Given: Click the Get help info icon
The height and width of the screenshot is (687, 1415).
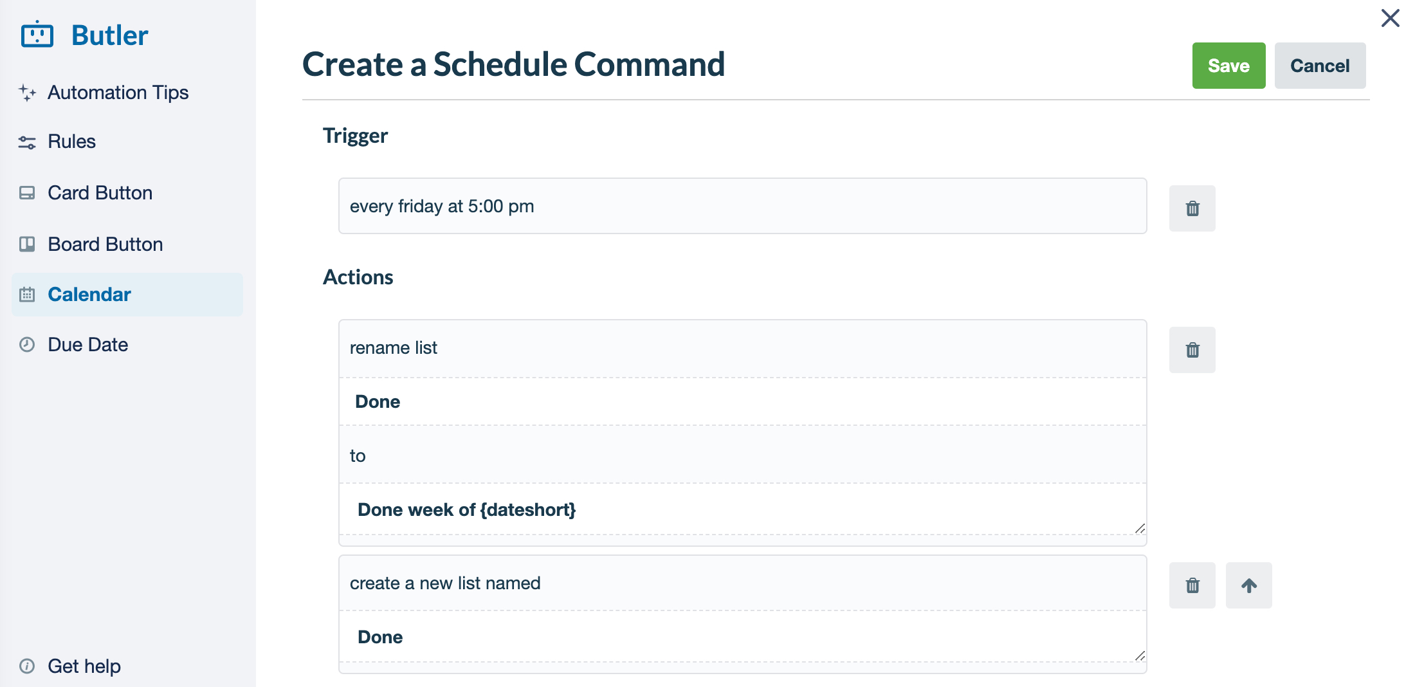Looking at the screenshot, I should 27,666.
